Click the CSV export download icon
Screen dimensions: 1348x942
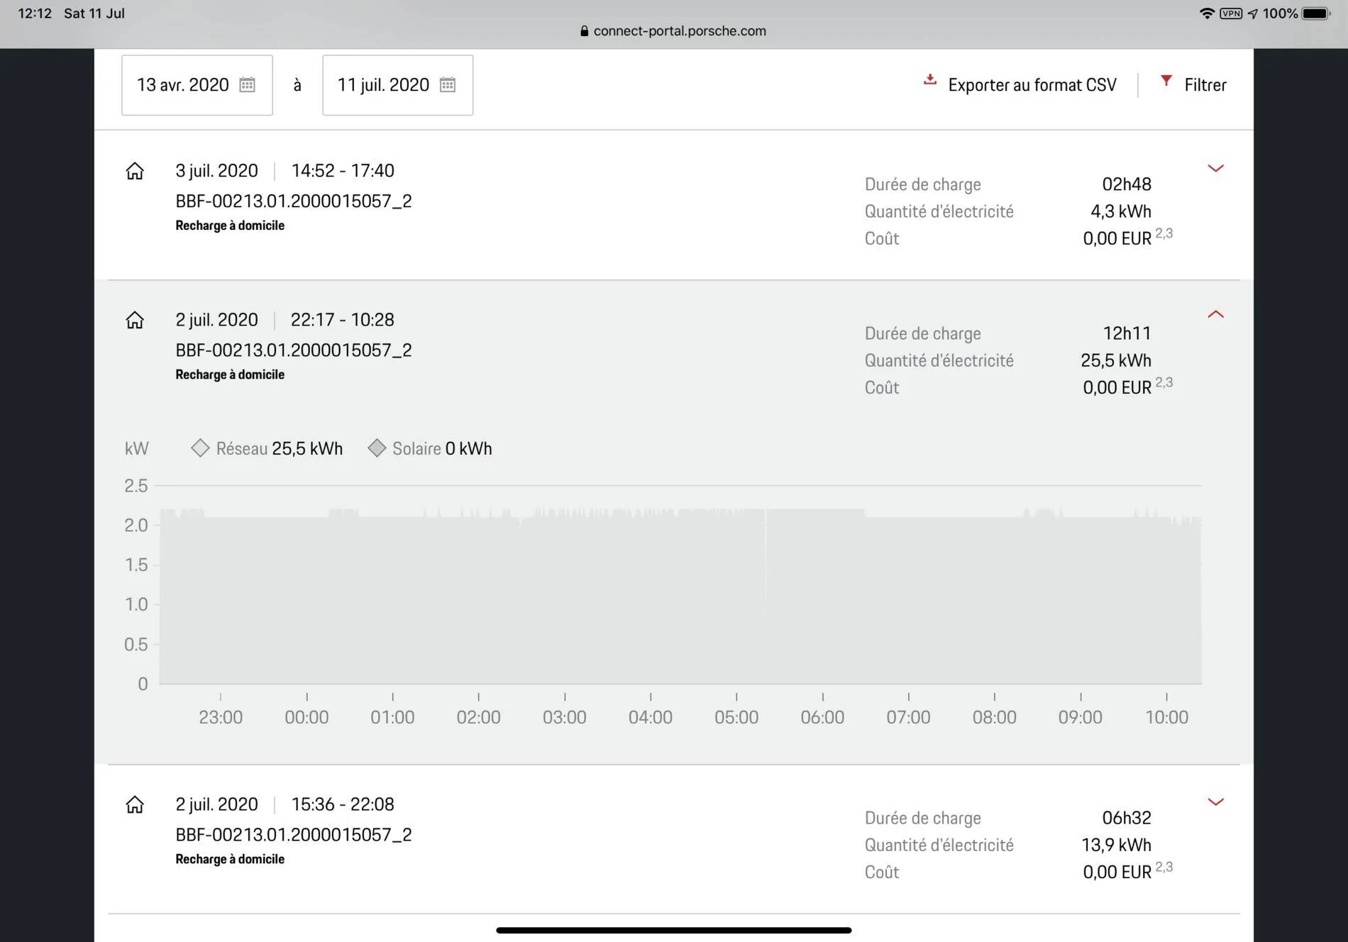pyautogui.click(x=929, y=80)
